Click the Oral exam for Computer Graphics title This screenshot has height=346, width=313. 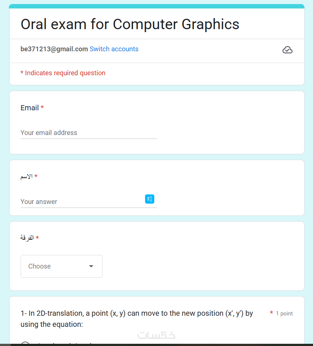pos(130,24)
